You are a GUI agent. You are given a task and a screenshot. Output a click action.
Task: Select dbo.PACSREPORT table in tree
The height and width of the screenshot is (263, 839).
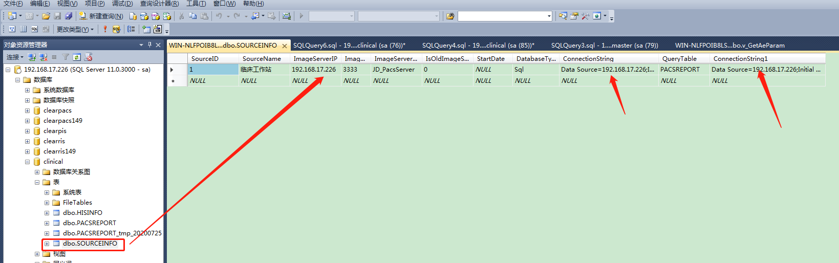[x=89, y=223]
